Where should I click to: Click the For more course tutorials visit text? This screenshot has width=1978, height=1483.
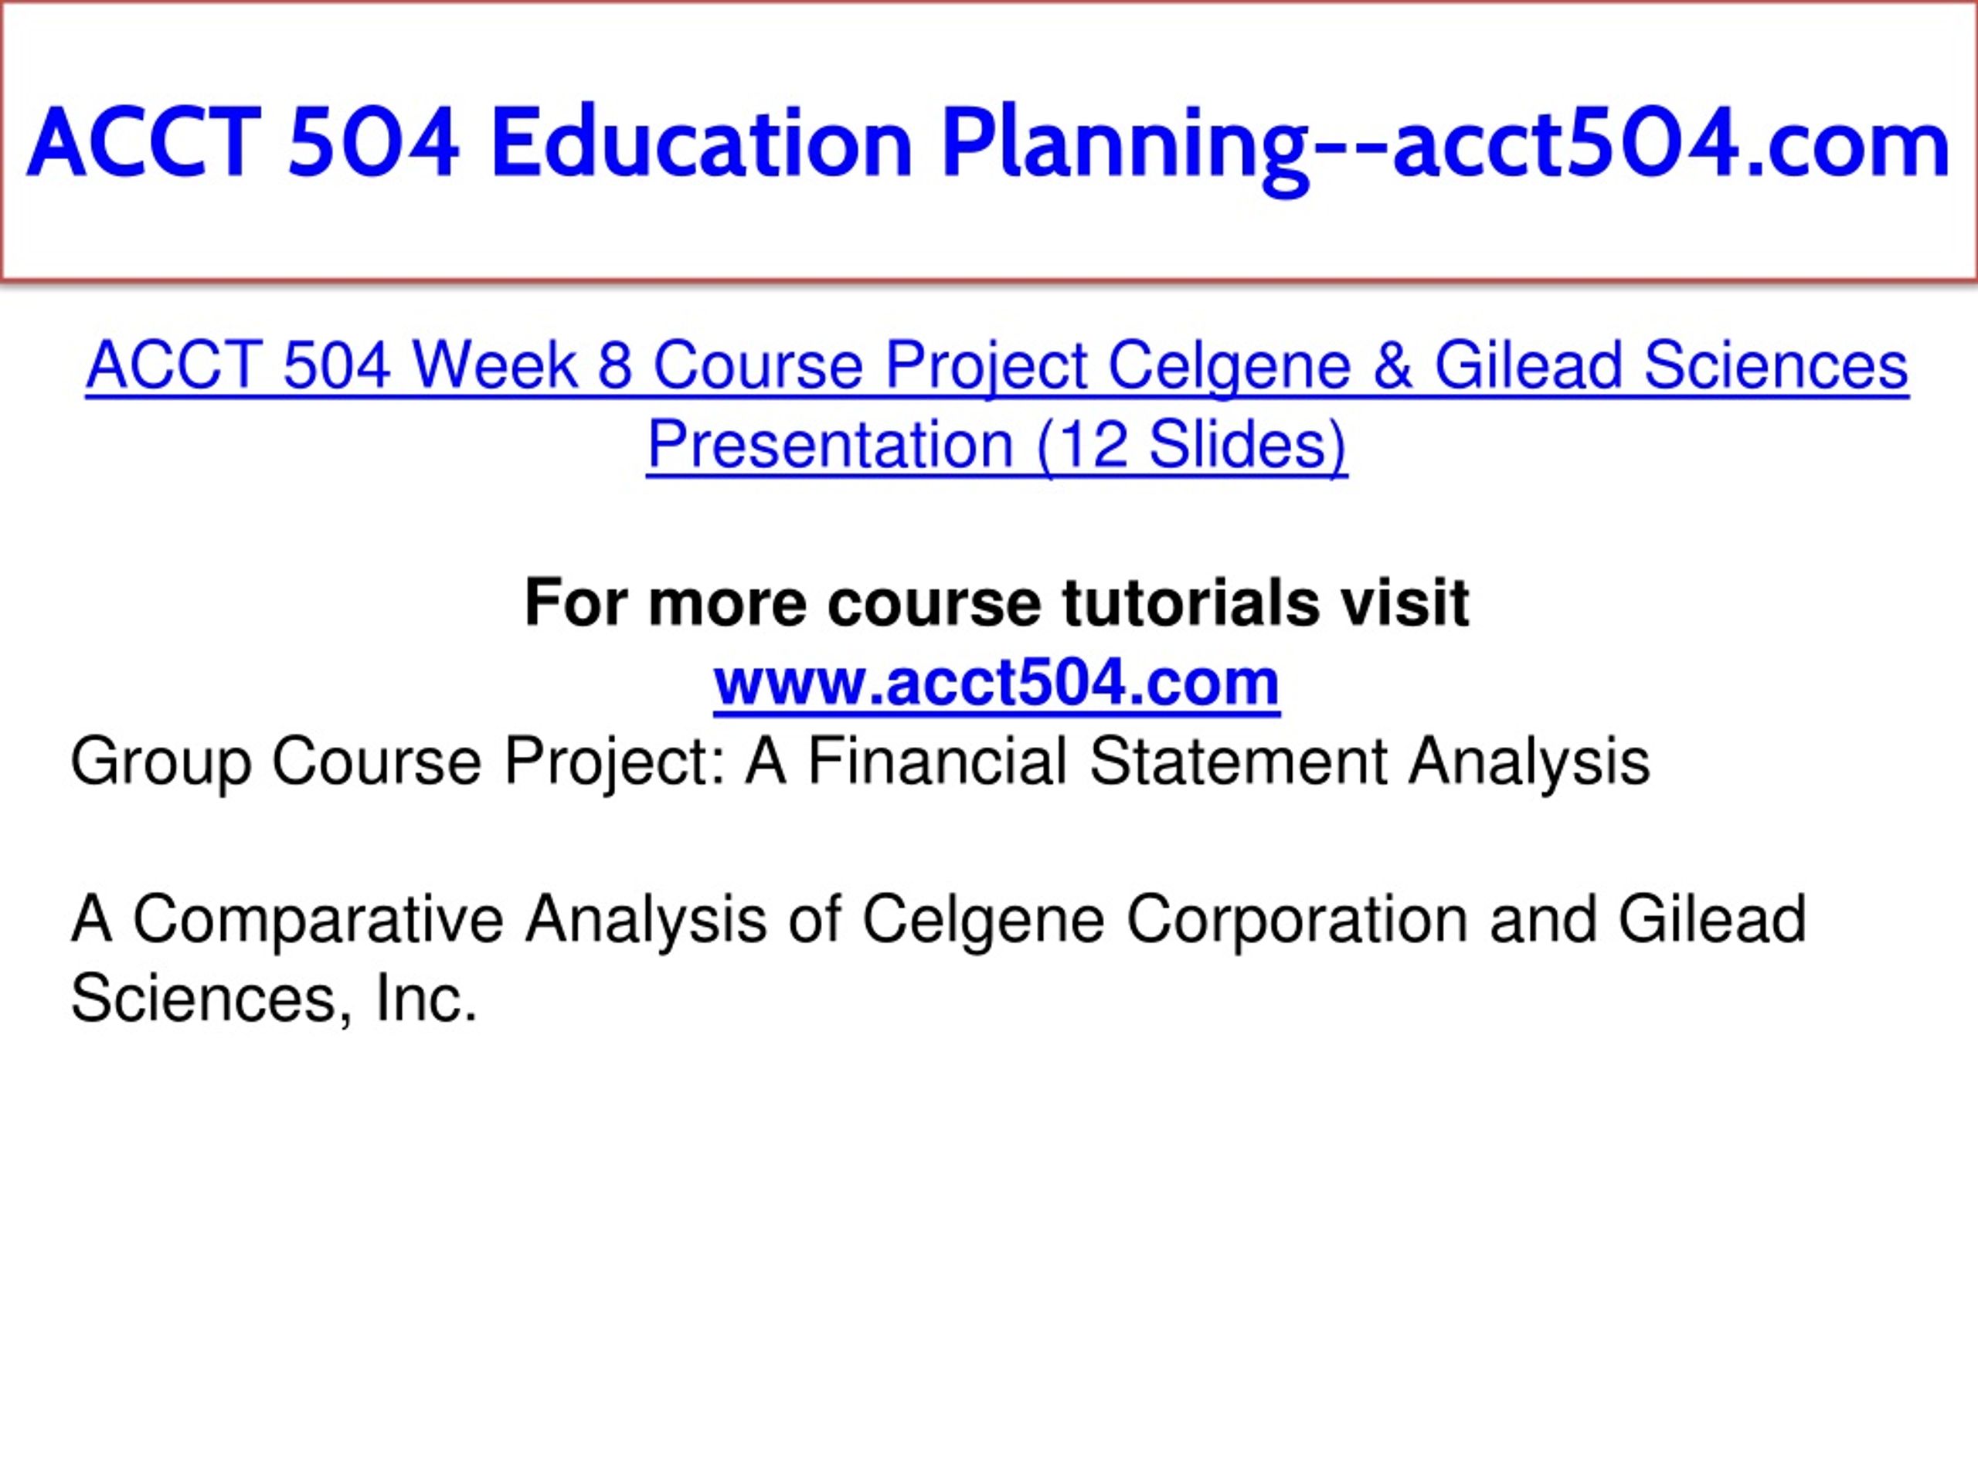(x=997, y=603)
